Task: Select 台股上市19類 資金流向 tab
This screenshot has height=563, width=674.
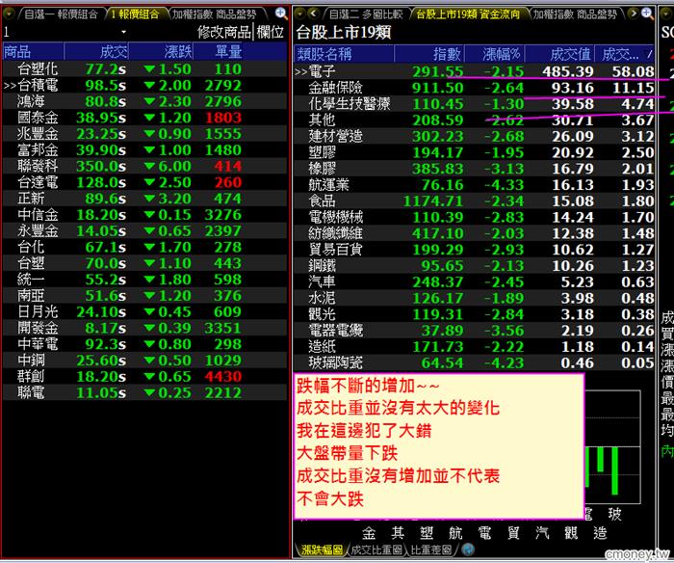Action: 468,14
